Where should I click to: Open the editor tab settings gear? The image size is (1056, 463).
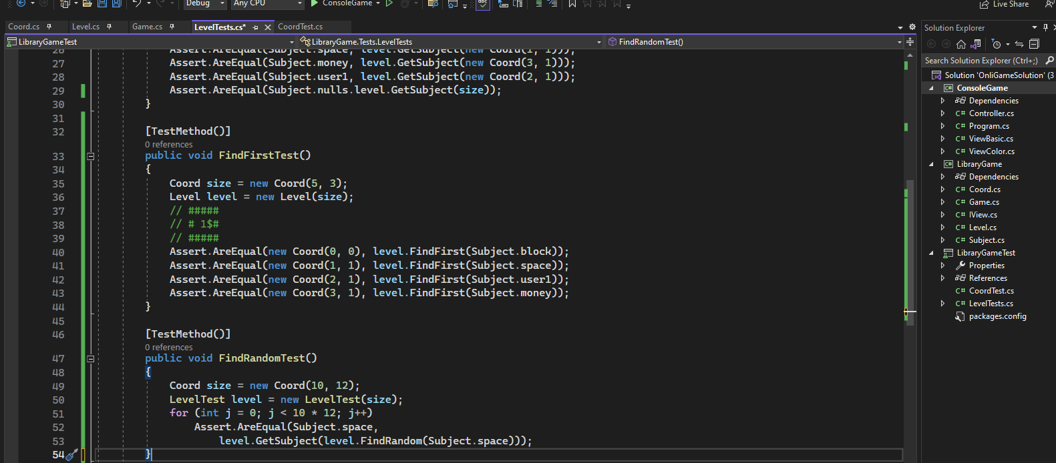[912, 27]
